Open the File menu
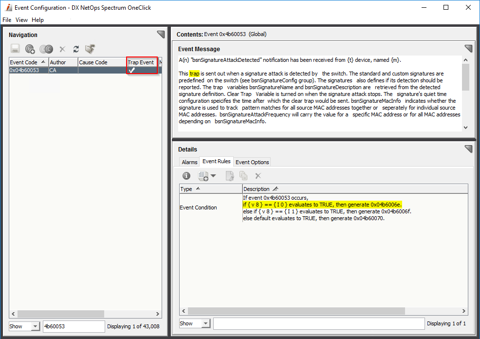480x339 pixels. click(x=7, y=20)
